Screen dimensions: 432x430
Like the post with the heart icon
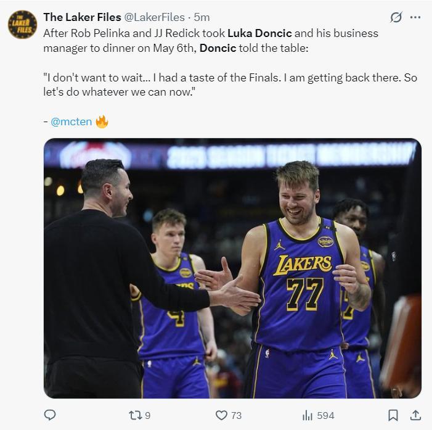pos(221,415)
